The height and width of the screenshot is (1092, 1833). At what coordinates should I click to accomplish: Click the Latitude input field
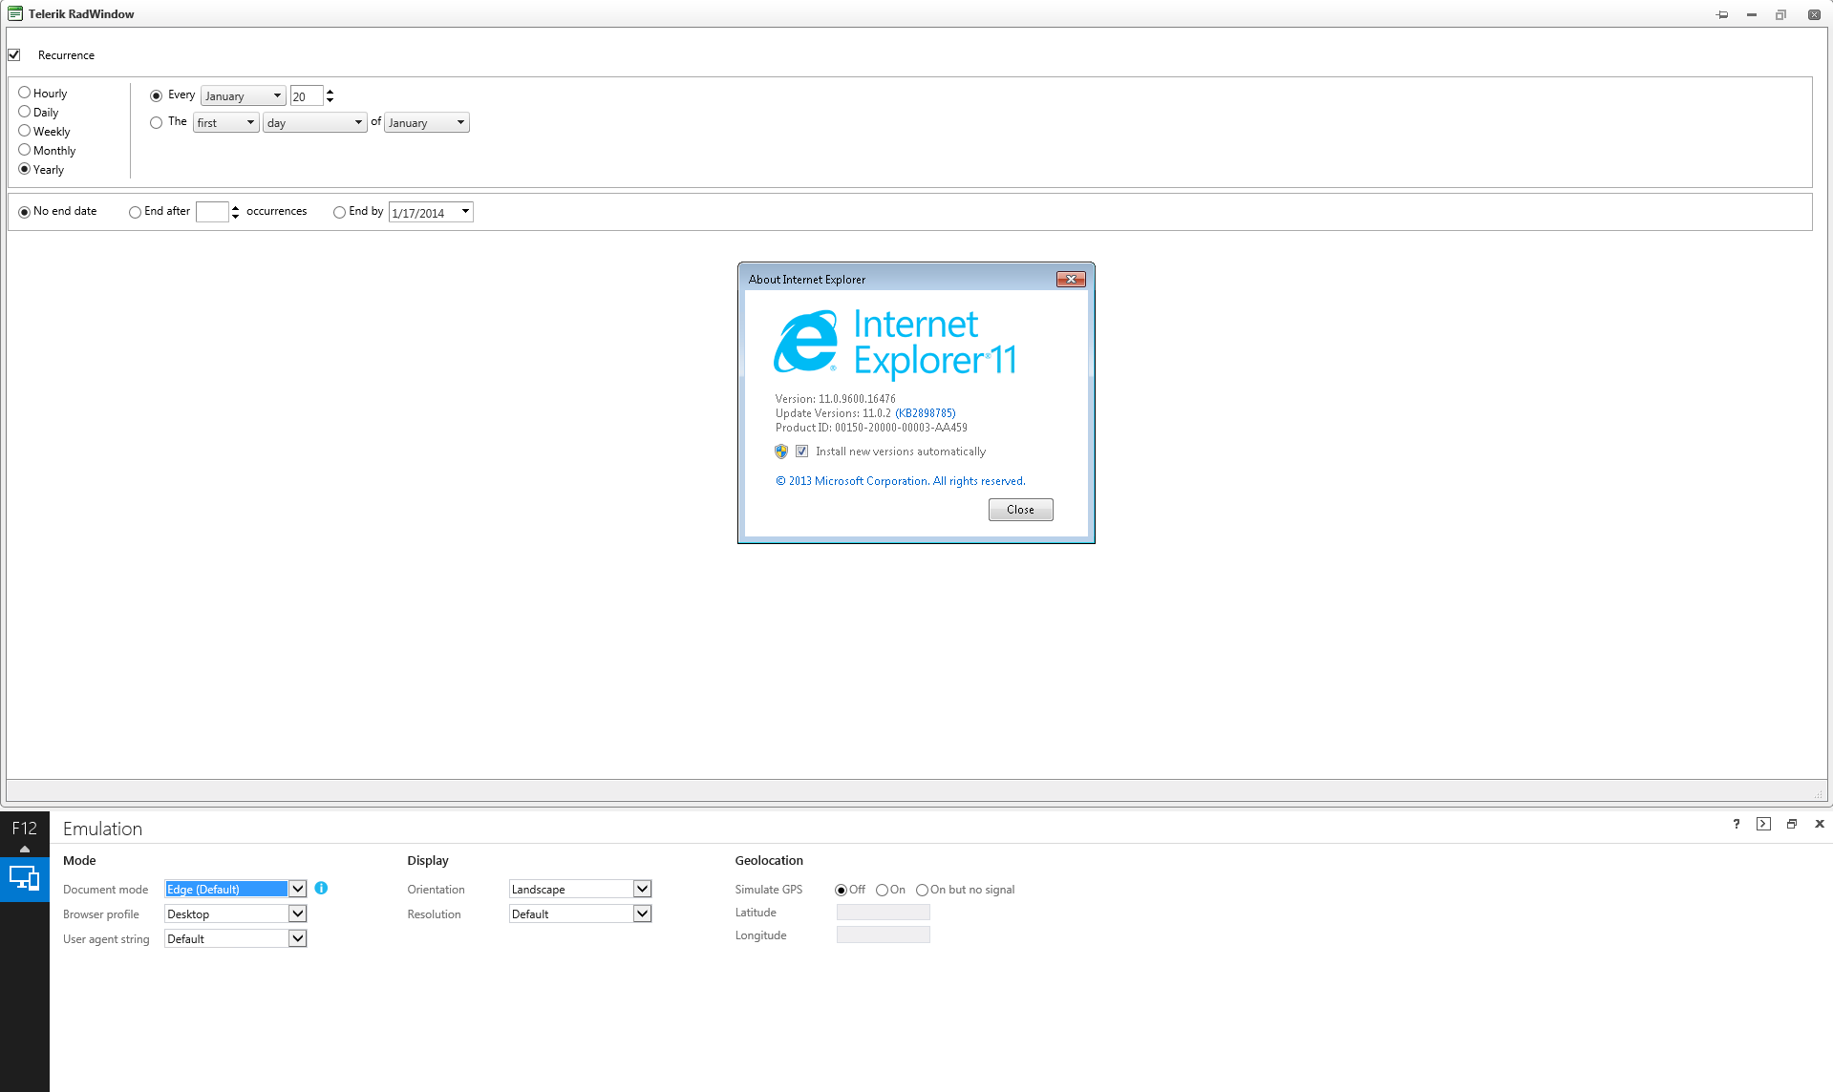tap(884, 913)
